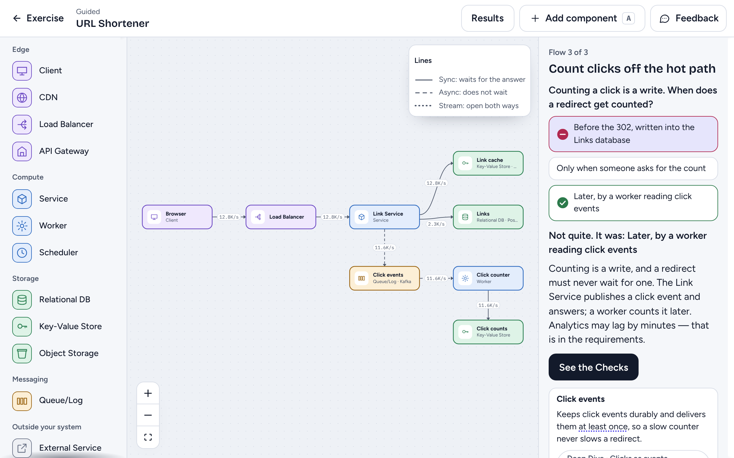Screen dimensions: 734x458
Task: Click the Add component button
Action: pos(582,18)
